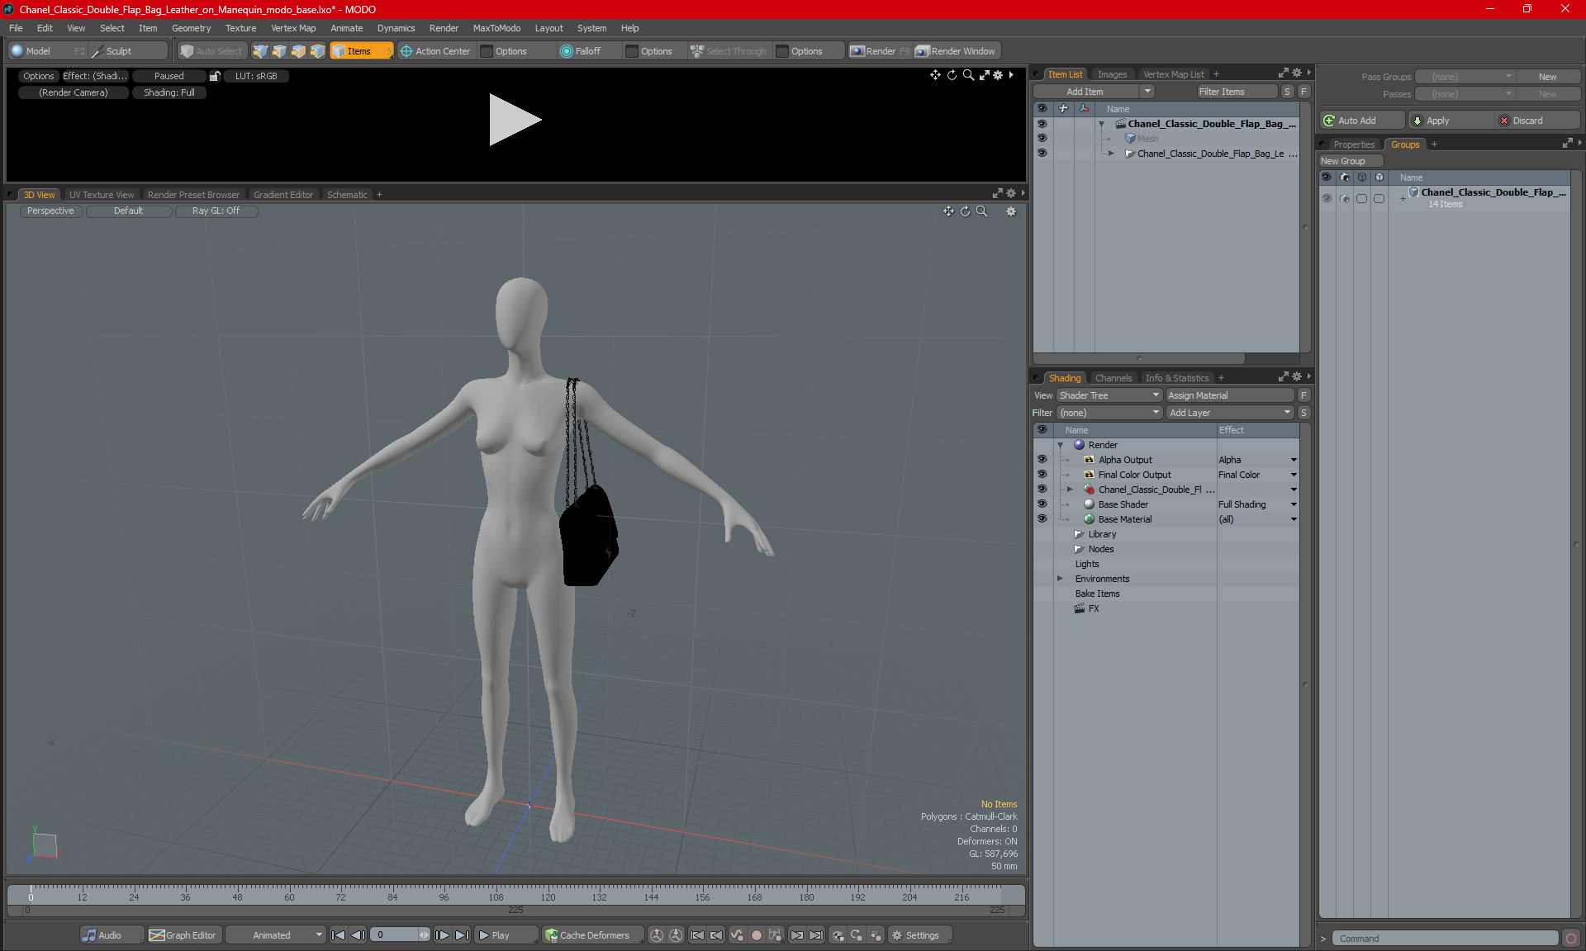Viewport: 1586px width, 951px height.
Task: Click Item List panel gear icon
Action: 1296,73
